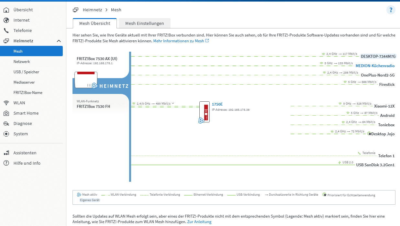Follow the Mehr Informationen zu Mesh link
The image size is (400, 226).
click(x=179, y=41)
